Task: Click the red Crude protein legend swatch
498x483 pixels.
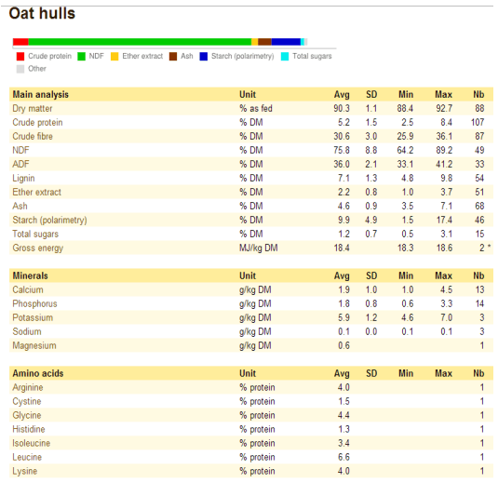Action: point(20,57)
